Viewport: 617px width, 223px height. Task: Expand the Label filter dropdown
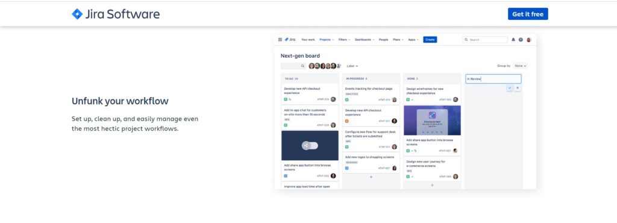[352, 66]
